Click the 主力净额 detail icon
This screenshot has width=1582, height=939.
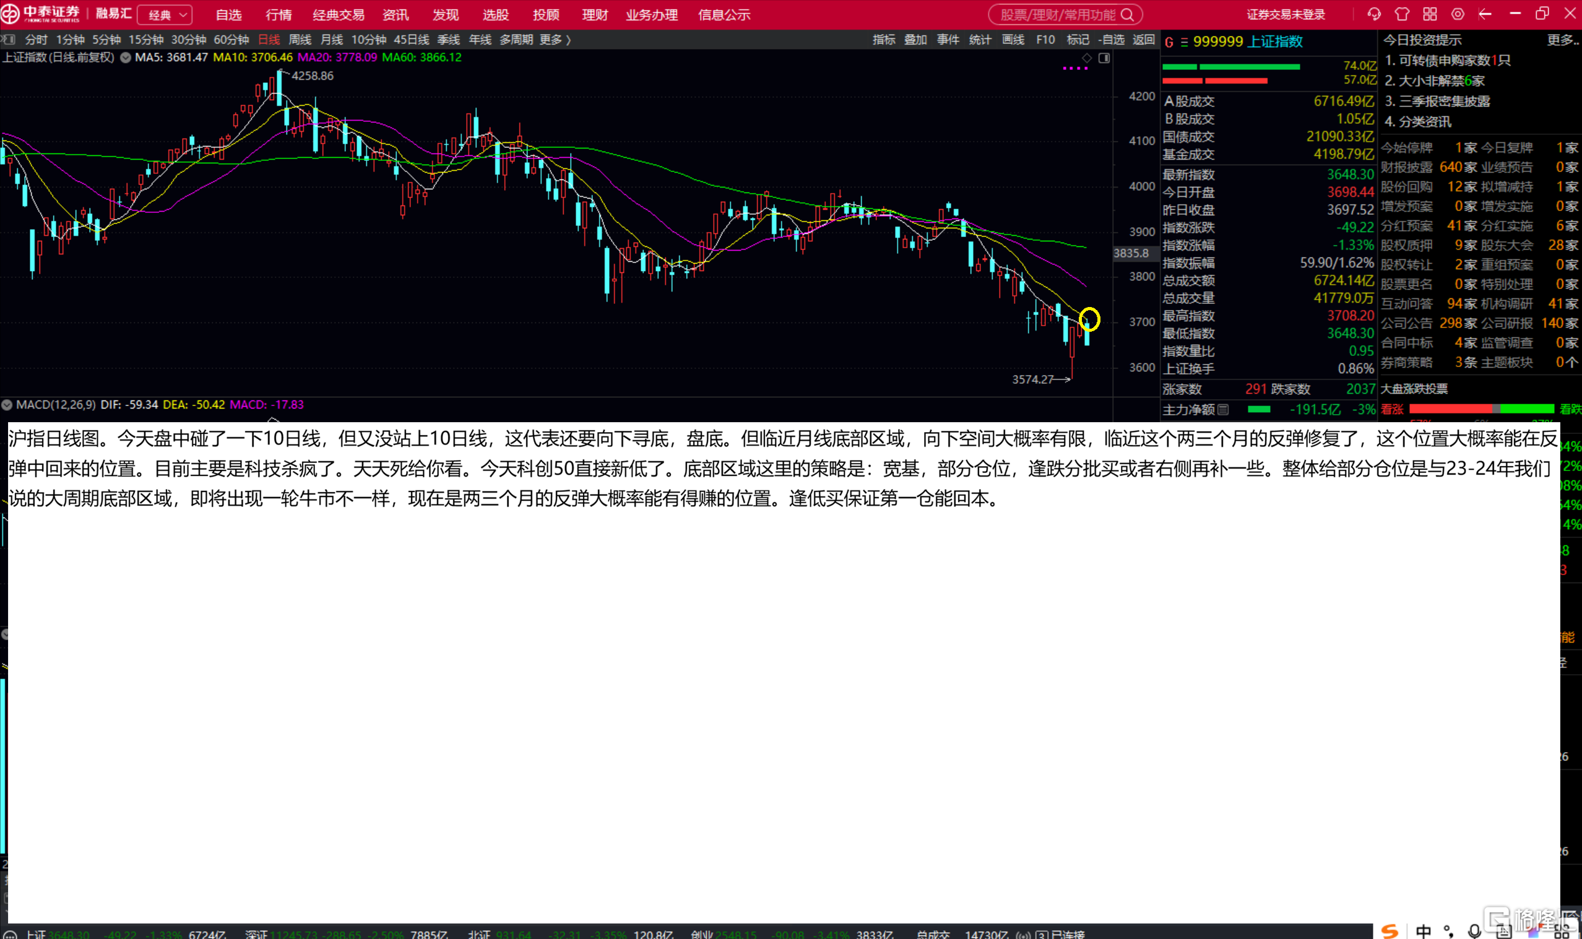(x=1223, y=409)
